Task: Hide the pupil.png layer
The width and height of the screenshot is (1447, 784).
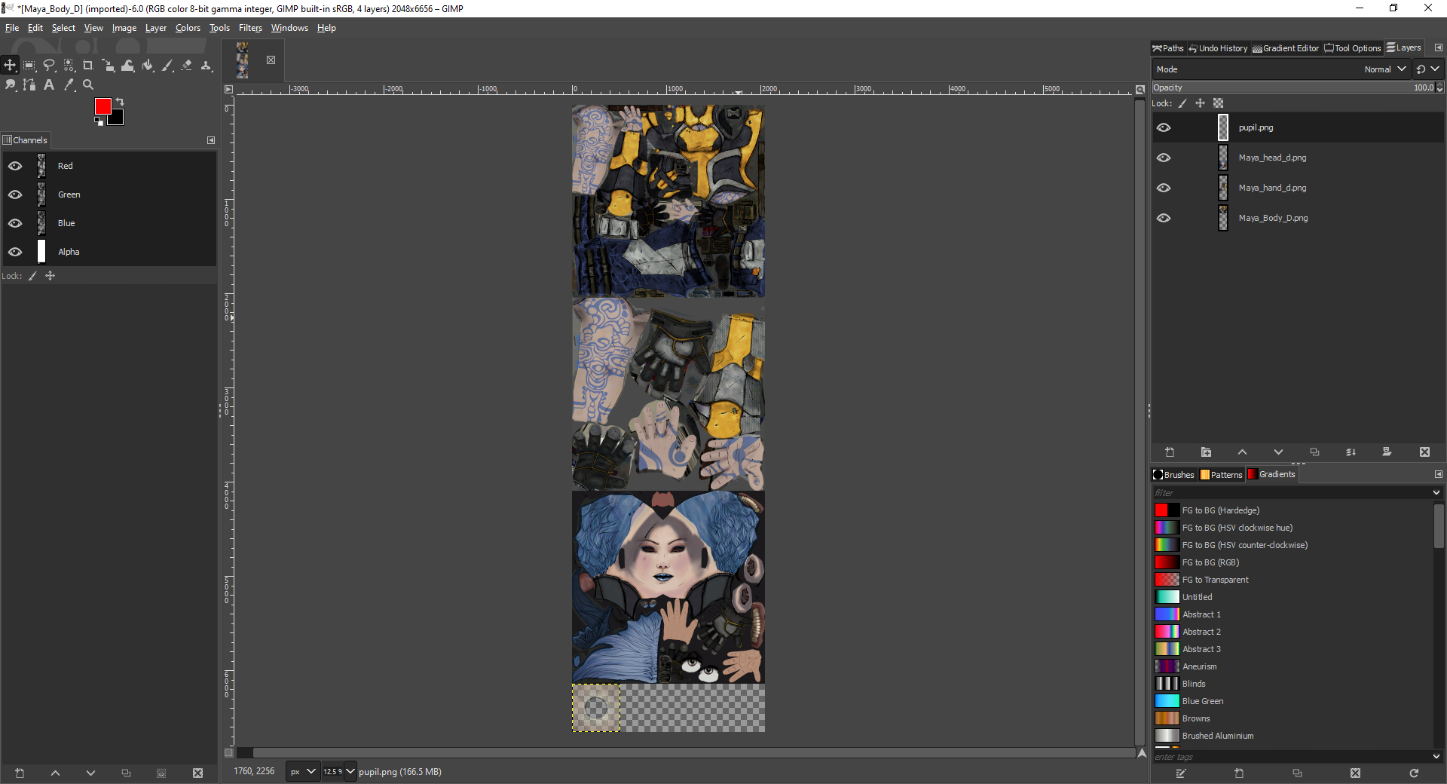Action: (1164, 127)
